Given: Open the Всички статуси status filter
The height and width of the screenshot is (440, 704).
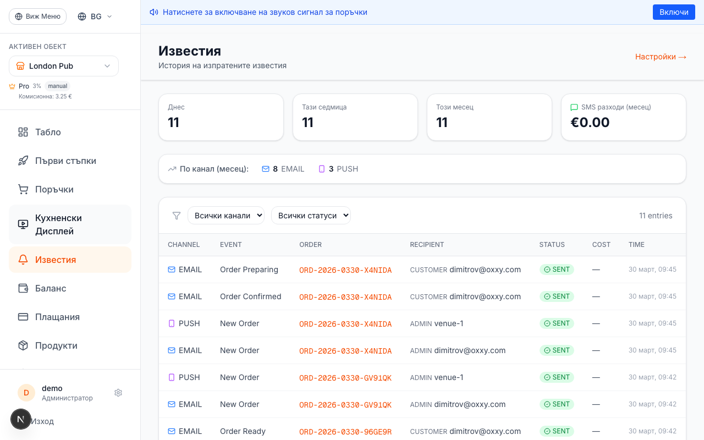Looking at the screenshot, I should [311, 216].
